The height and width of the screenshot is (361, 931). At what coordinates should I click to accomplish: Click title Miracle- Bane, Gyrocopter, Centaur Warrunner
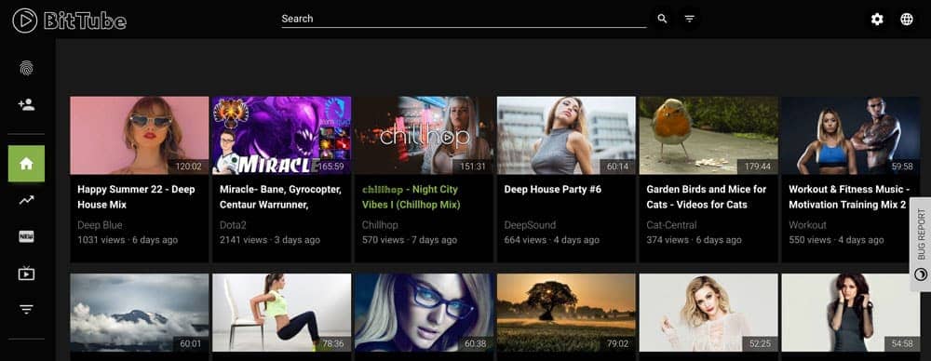(280, 197)
